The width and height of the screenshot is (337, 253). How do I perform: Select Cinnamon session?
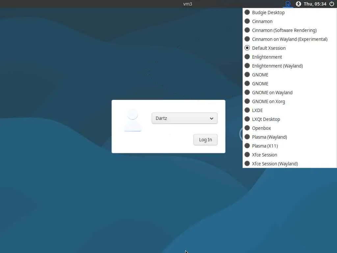click(x=290, y=21)
